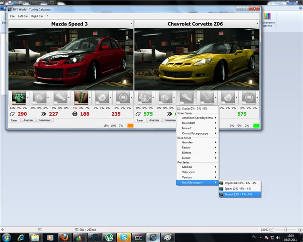Open Skype from the taskbar
Image resolution: width=303 pixels, height=242 pixels.
point(124,237)
